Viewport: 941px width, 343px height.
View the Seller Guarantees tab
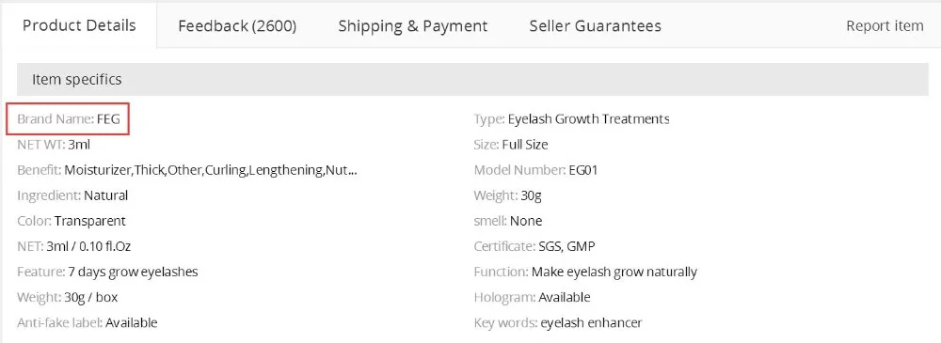pyautogui.click(x=596, y=26)
